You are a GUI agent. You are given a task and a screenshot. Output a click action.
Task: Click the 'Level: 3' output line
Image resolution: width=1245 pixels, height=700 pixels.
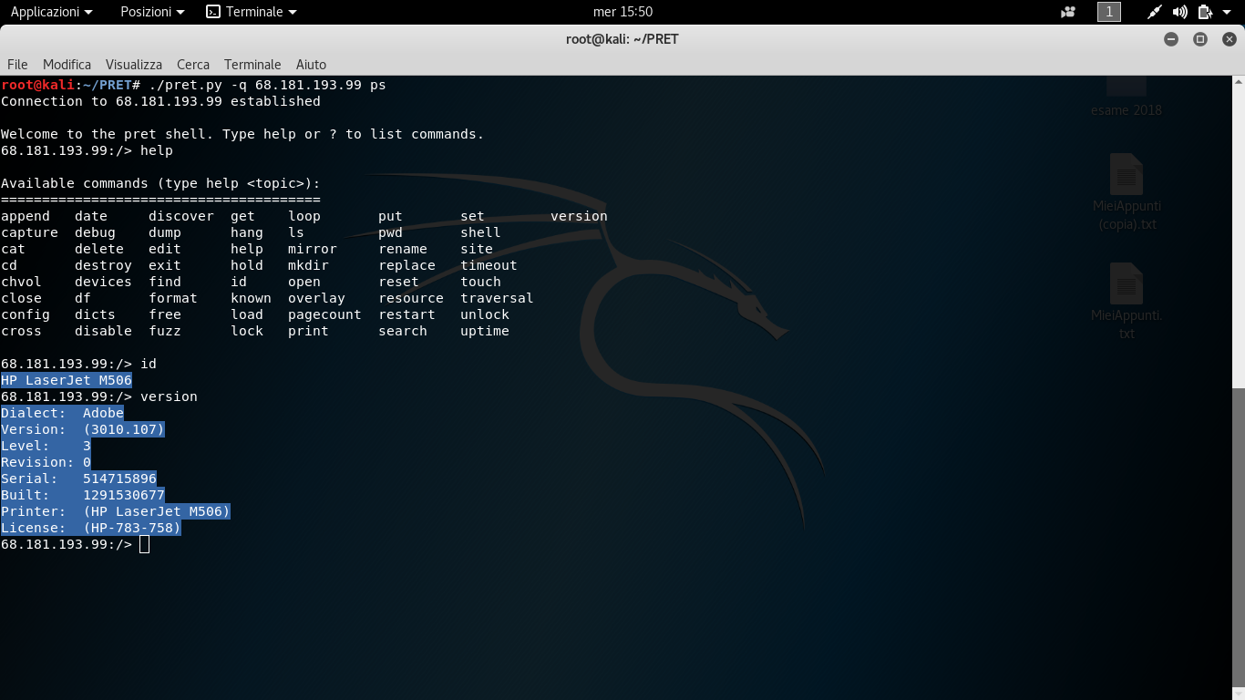[x=46, y=446]
